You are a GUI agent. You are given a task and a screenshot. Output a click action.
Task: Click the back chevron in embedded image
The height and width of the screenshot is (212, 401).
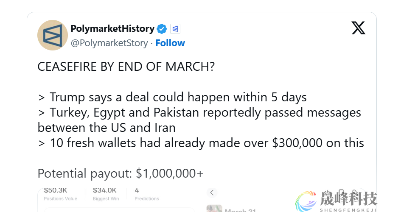[212, 192]
